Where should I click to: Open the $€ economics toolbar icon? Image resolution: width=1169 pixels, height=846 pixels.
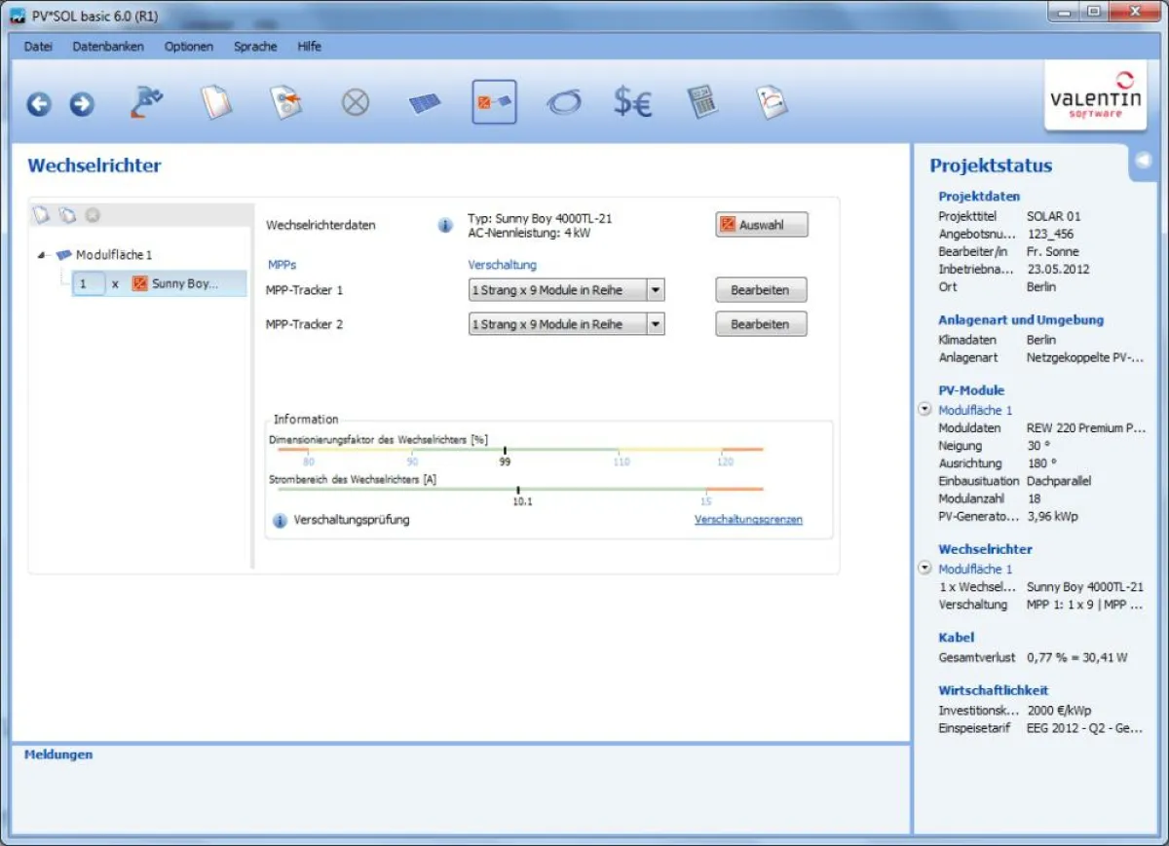632,102
